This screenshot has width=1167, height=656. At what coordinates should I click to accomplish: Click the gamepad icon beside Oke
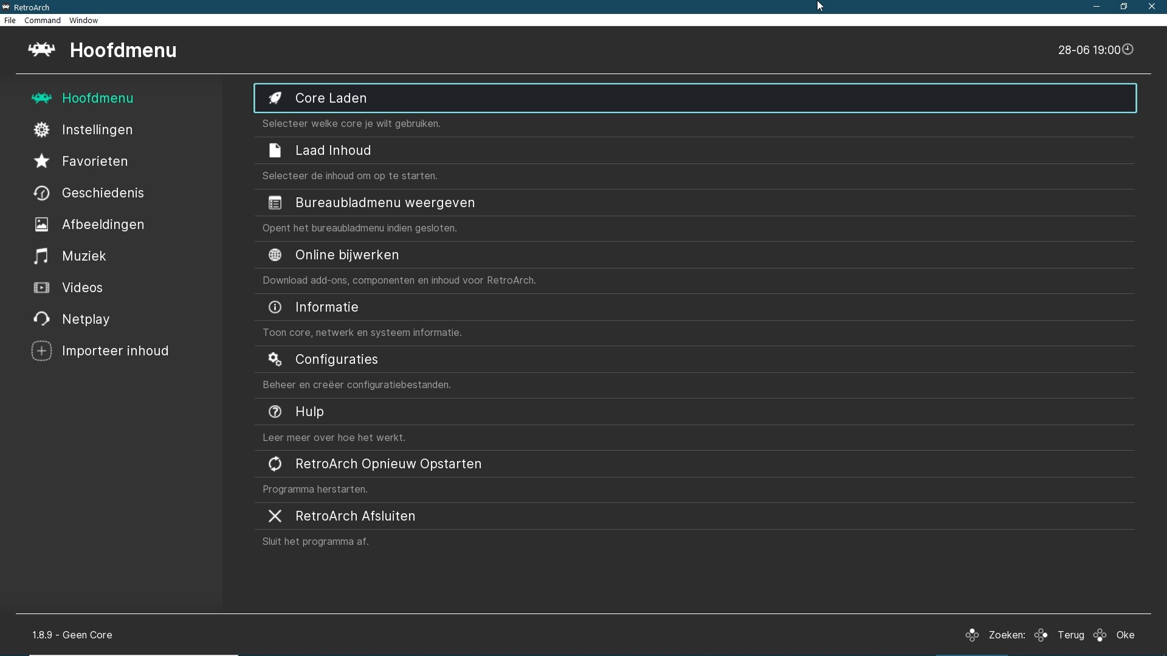point(1100,635)
